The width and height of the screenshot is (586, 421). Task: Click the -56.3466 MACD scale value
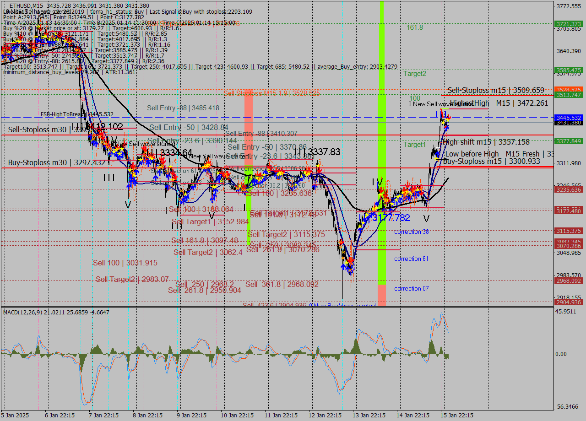pyautogui.click(x=567, y=406)
